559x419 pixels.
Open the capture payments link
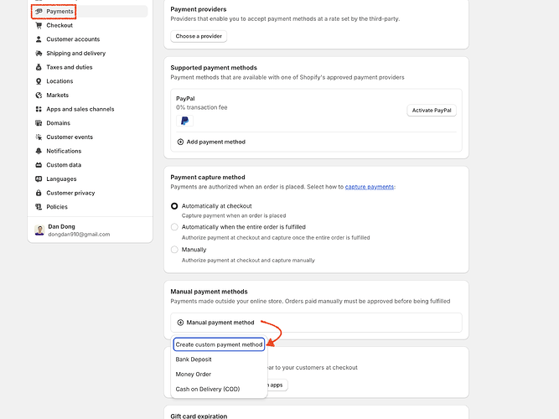point(369,187)
